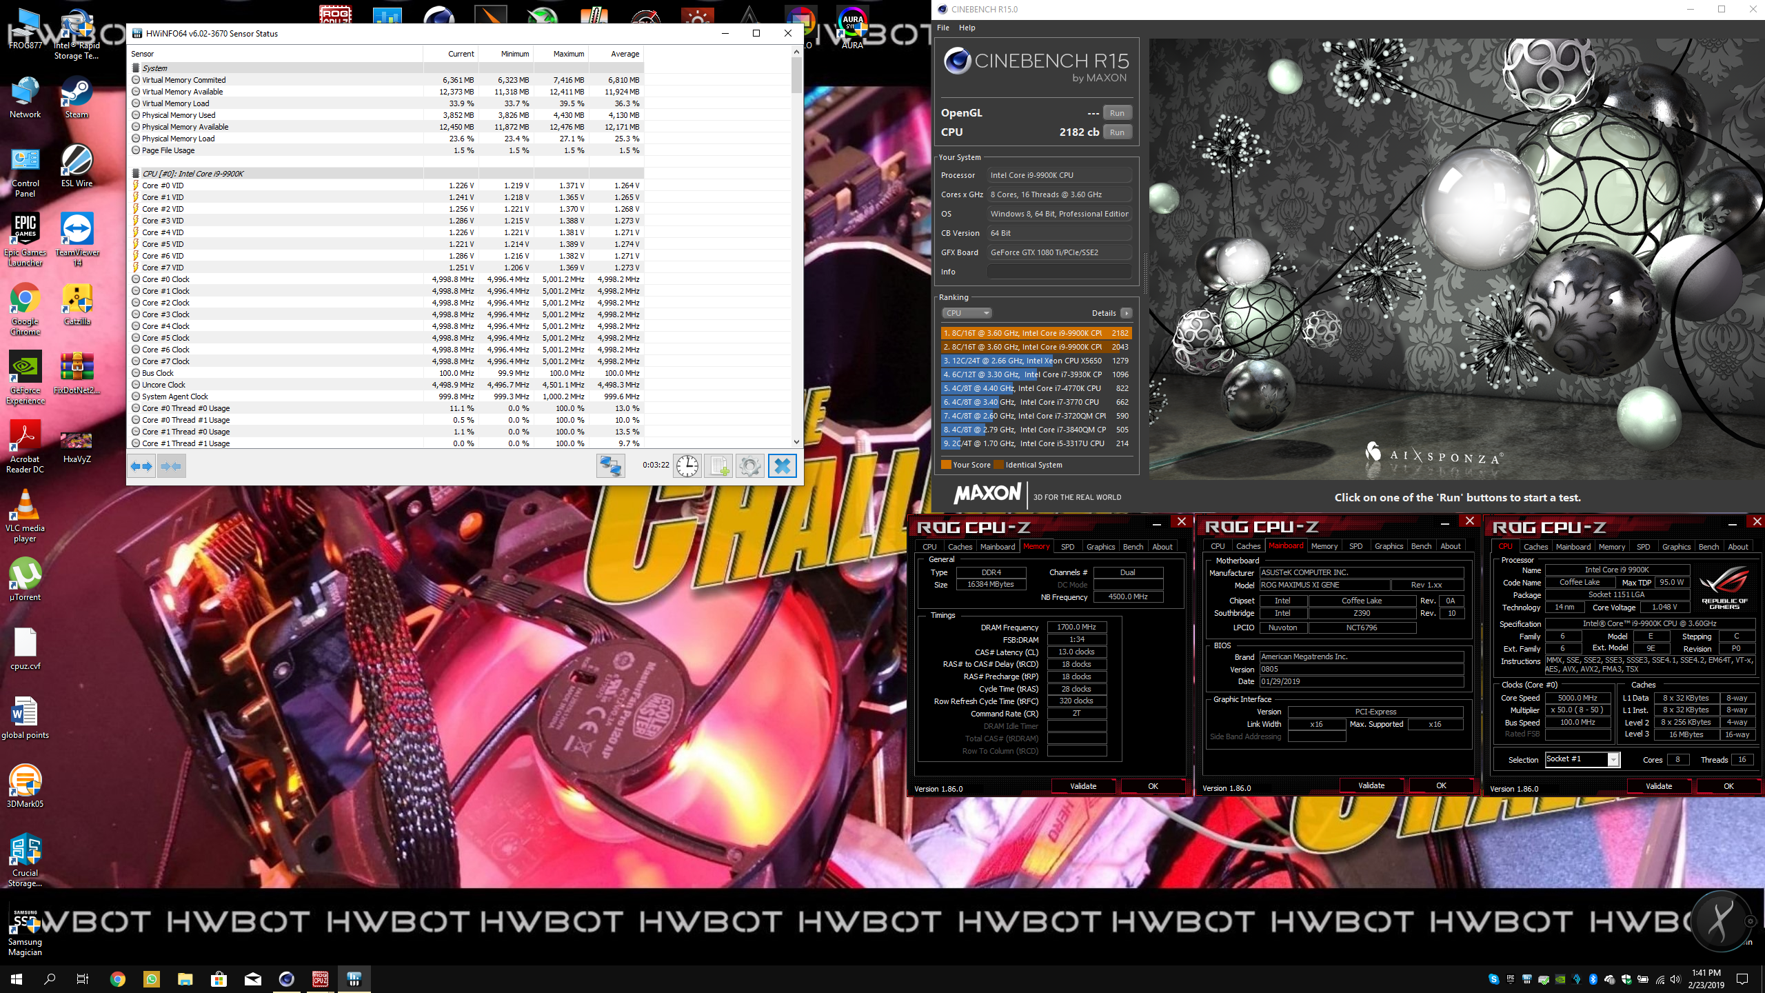Viewport: 1765px width, 993px height.
Task: Open the Acrobat Reader DC desktop icon
Action: click(x=26, y=446)
